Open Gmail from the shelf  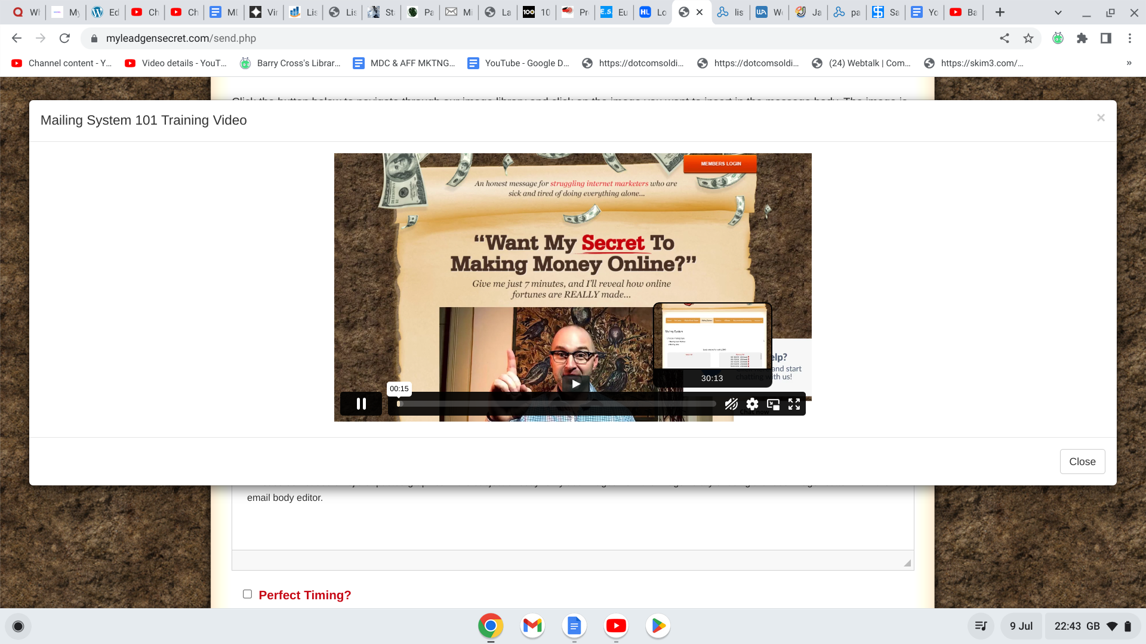532,626
